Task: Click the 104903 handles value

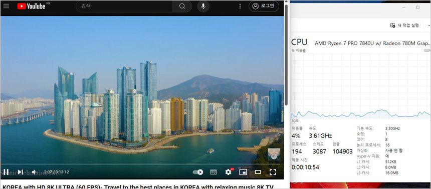Action: 342,151
